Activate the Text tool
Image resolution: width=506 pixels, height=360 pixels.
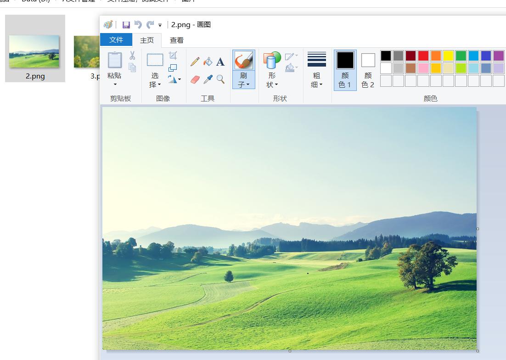click(x=220, y=62)
